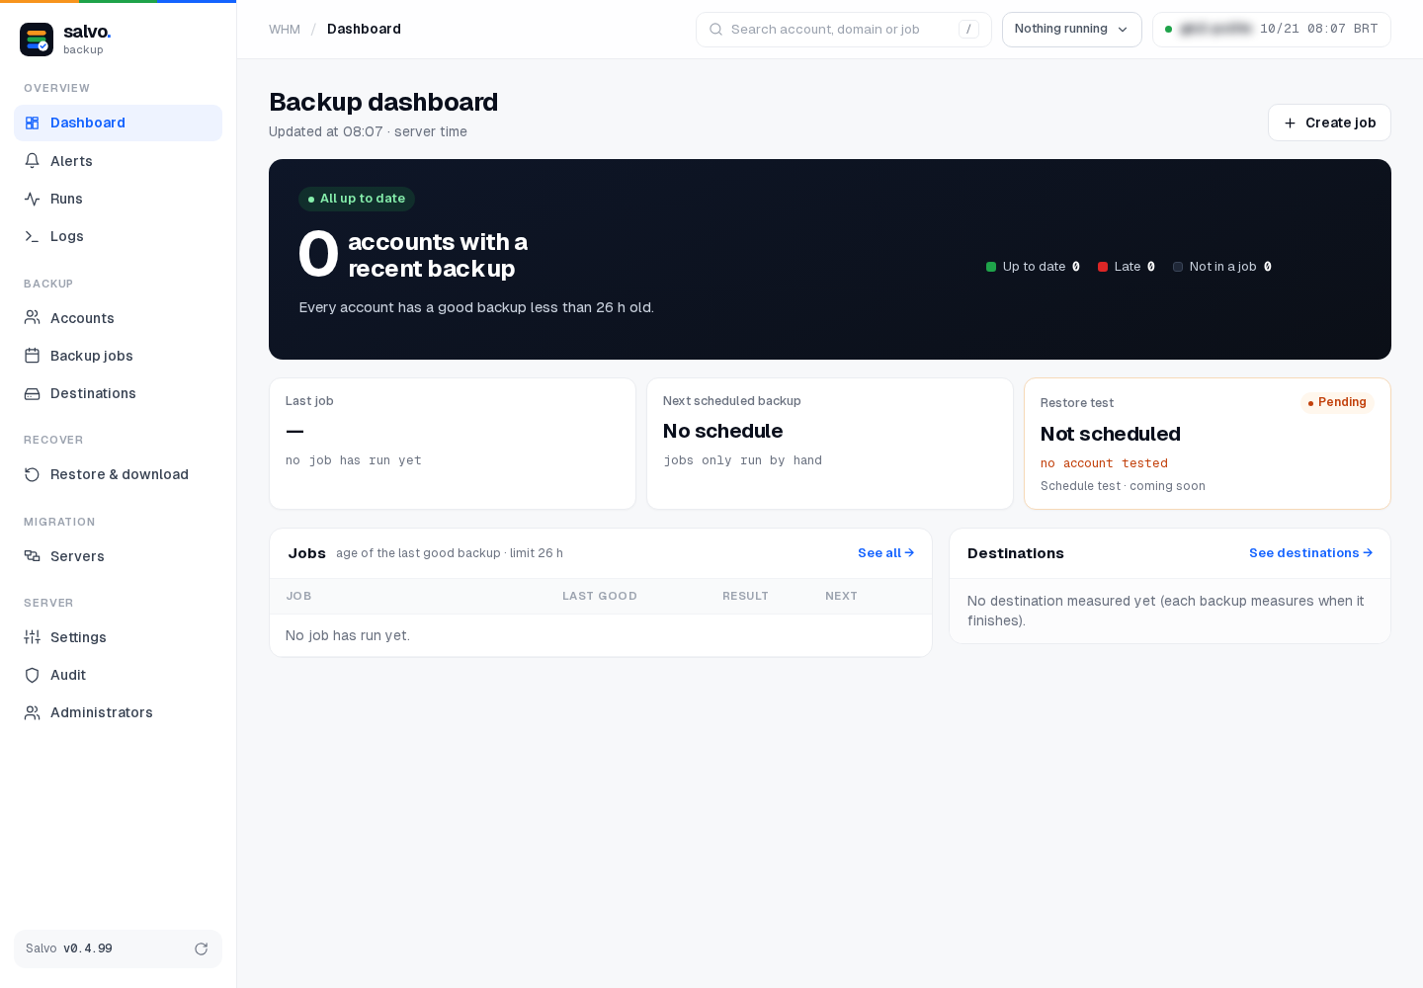Open the Logs menu item
Screen dimensions: 1423x988
(x=118, y=236)
